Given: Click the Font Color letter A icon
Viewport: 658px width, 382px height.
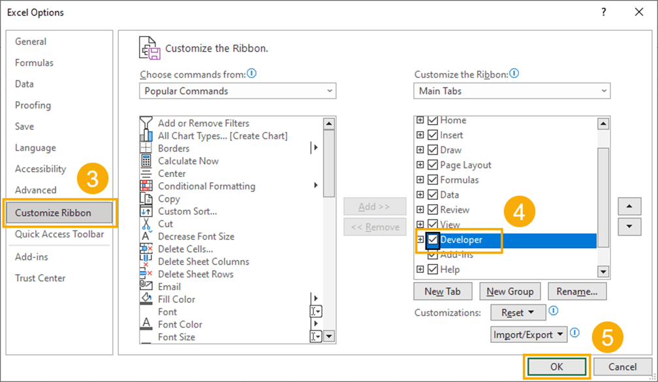Looking at the screenshot, I should coord(146,324).
